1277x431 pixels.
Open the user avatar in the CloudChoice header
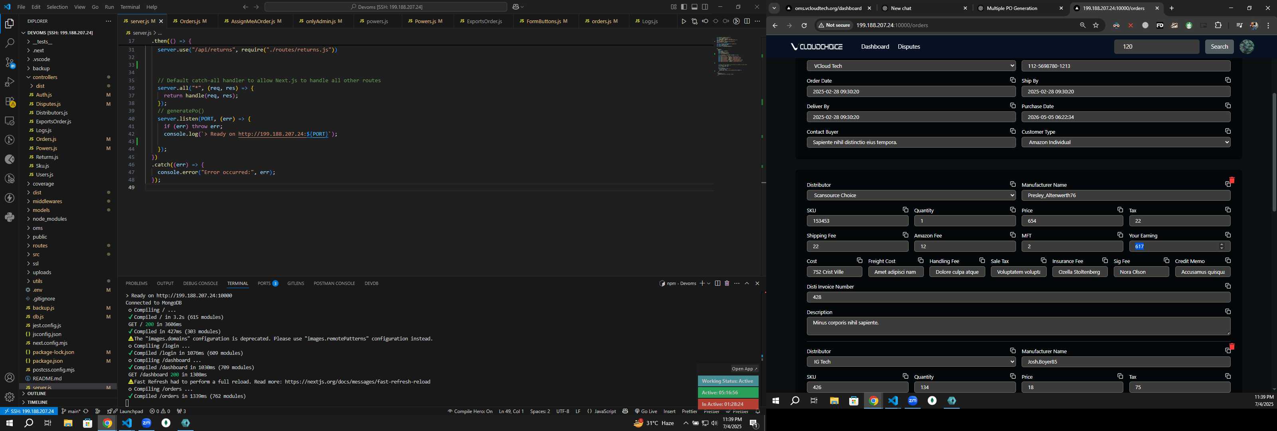1246,47
